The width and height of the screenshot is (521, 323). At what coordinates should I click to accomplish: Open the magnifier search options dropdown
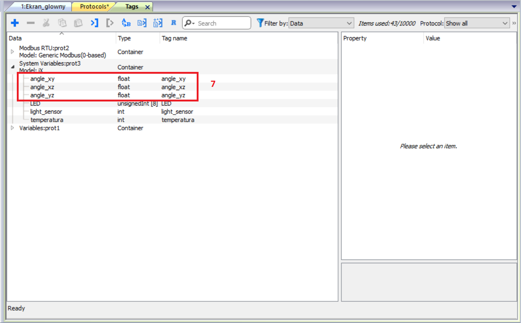click(x=189, y=23)
